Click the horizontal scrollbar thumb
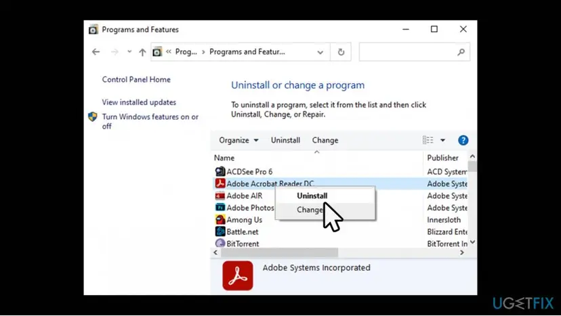The width and height of the screenshot is (561, 316). (279, 252)
